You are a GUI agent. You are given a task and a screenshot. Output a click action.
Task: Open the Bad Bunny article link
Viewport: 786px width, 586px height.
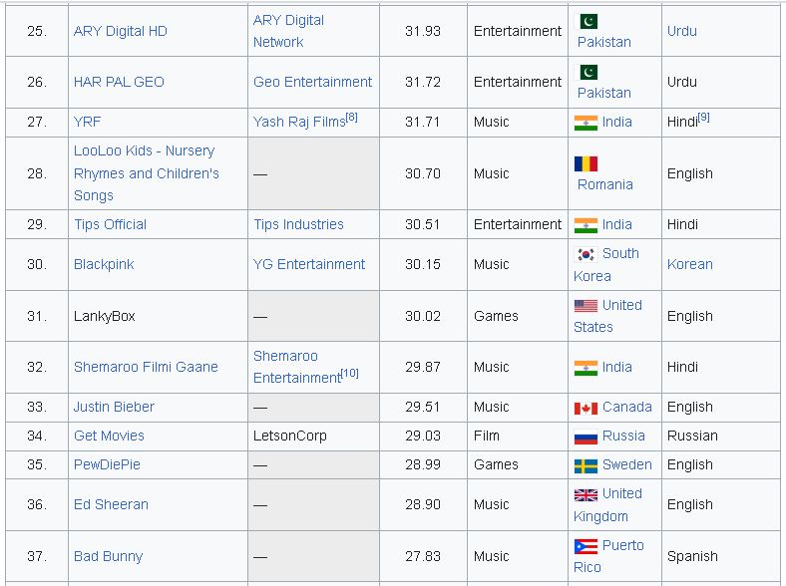(x=108, y=556)
